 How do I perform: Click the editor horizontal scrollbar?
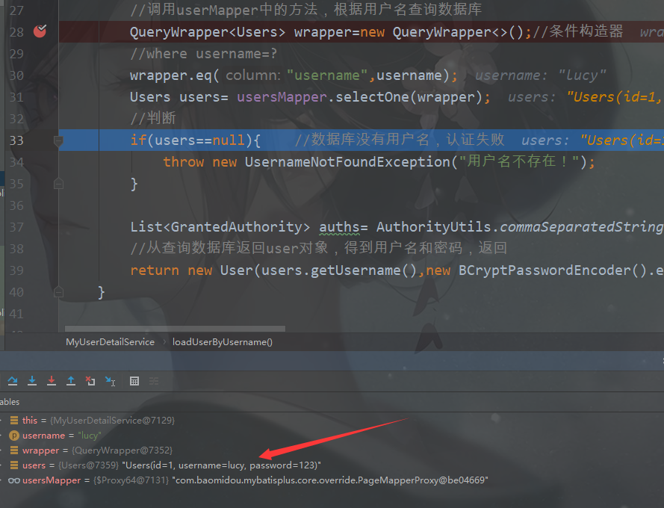coord(175,329)
